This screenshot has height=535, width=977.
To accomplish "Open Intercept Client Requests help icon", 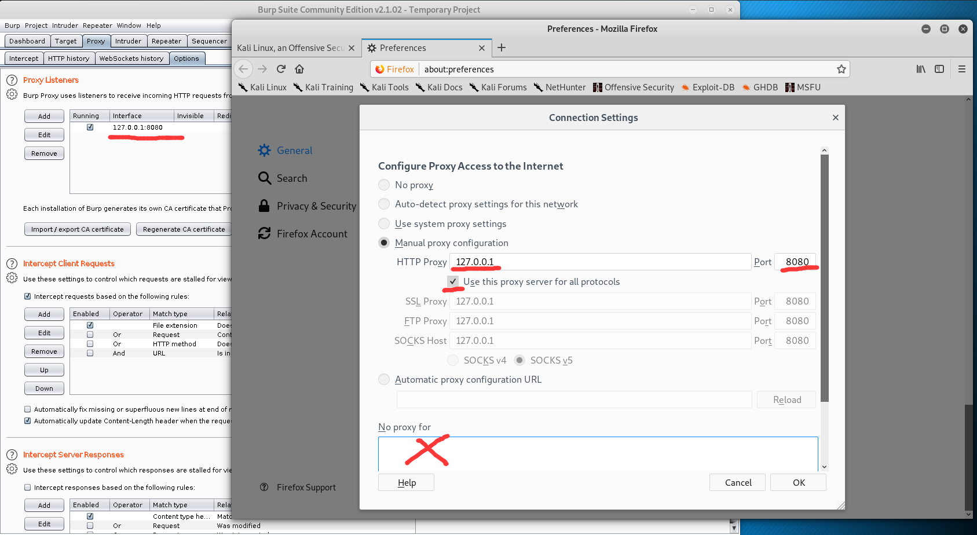I will 12,263.
